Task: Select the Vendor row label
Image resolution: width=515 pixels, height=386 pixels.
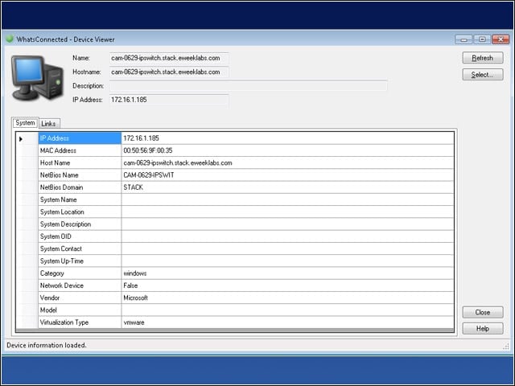Action: (x=80, y=298)
